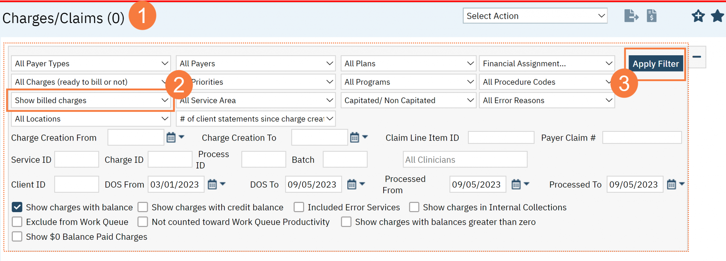Check Show $0 Balance Paid Charges
The height and width of the screenshot is (261, 726).
pos(17,237)
